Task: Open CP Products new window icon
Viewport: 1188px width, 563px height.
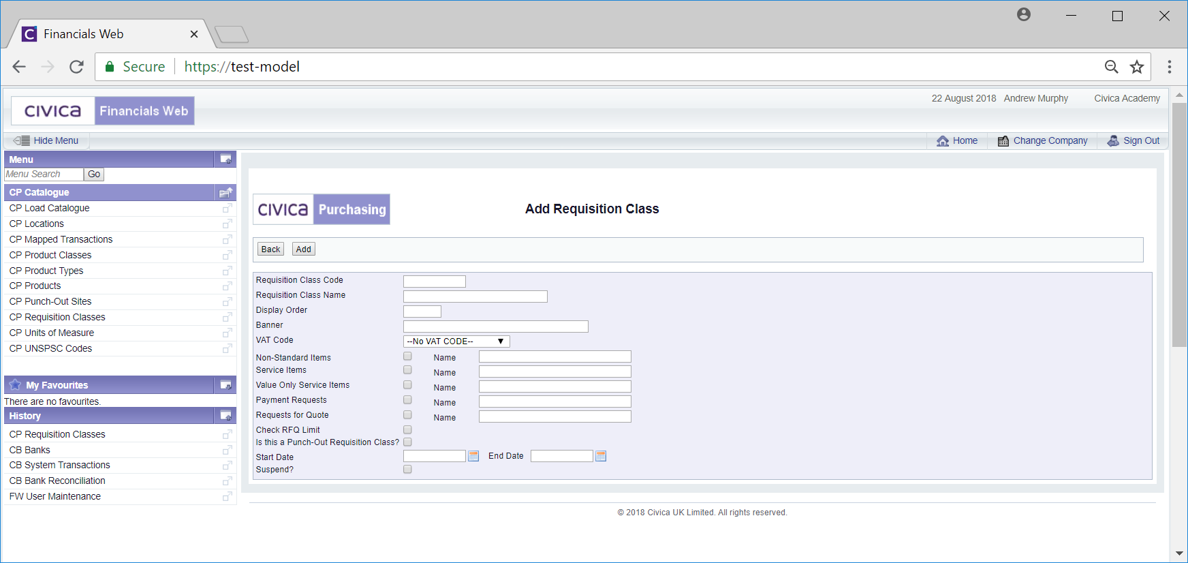Action: [x=228, y=286]
